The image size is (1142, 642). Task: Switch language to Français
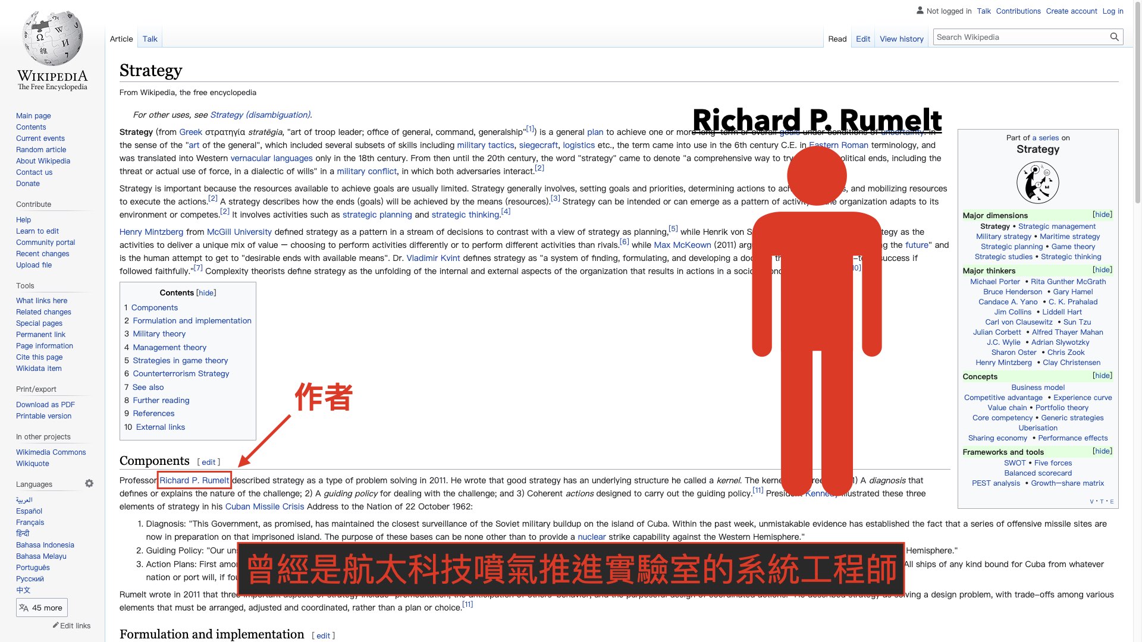30,523
